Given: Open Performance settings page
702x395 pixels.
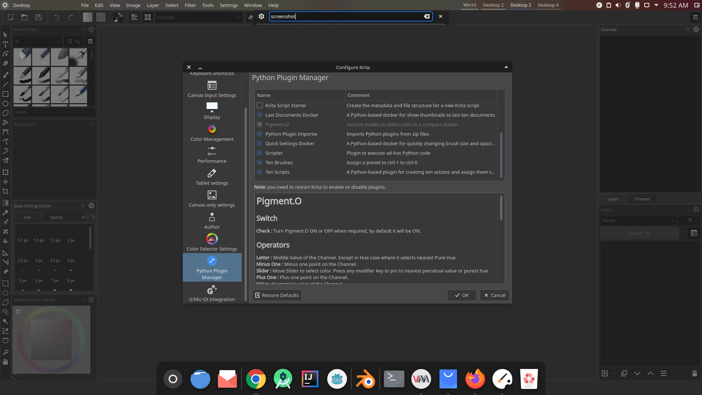Looking at the screenshot, I should point(212,155).
